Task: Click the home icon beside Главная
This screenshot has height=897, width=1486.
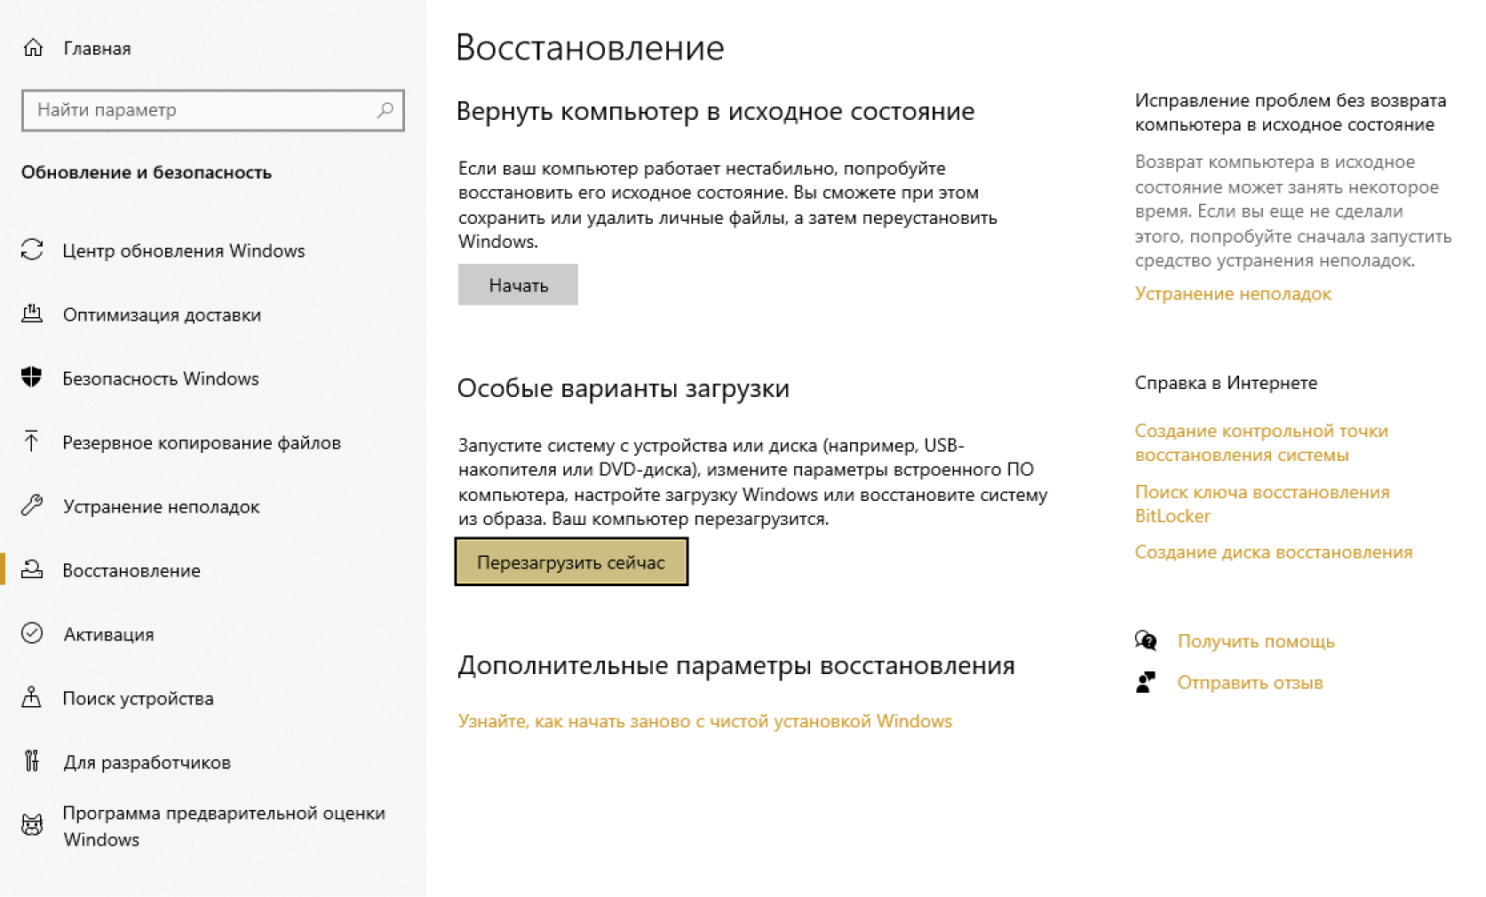Action: 33,48
